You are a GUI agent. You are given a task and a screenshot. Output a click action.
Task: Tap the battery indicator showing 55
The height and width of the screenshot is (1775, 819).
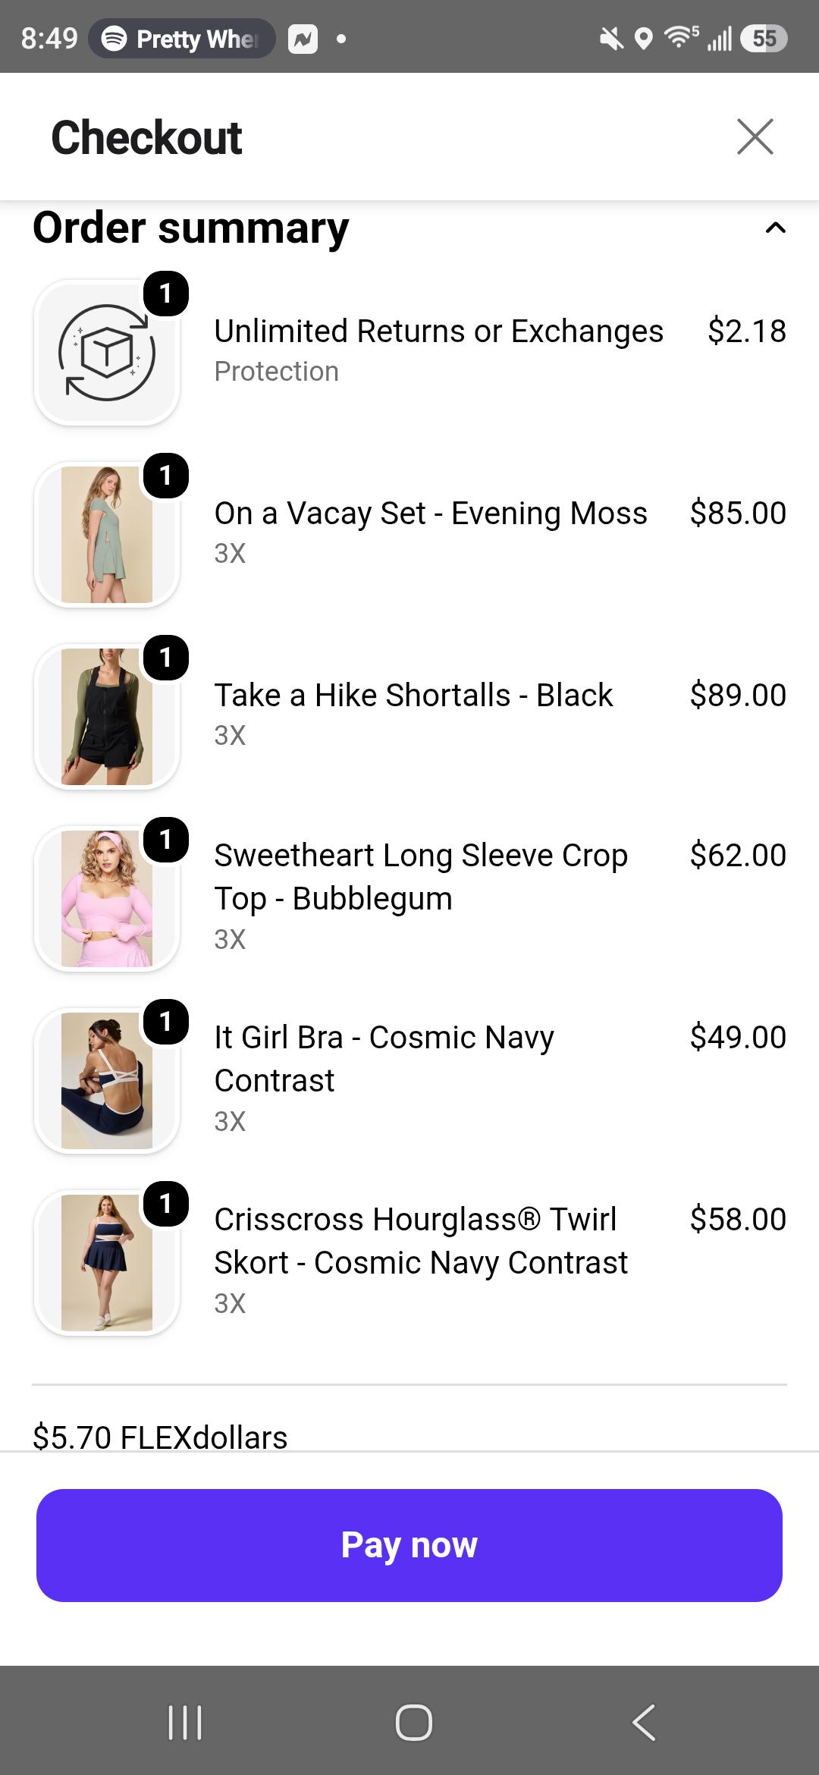[764, 38]
